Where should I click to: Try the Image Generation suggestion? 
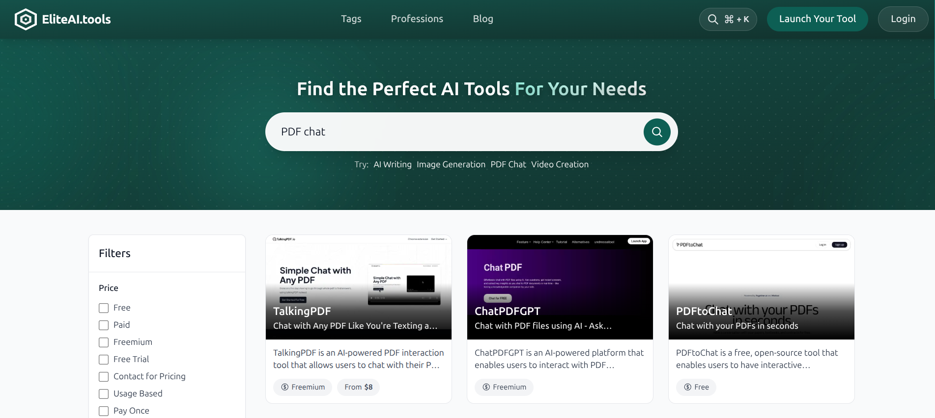(x=451, y=164)
